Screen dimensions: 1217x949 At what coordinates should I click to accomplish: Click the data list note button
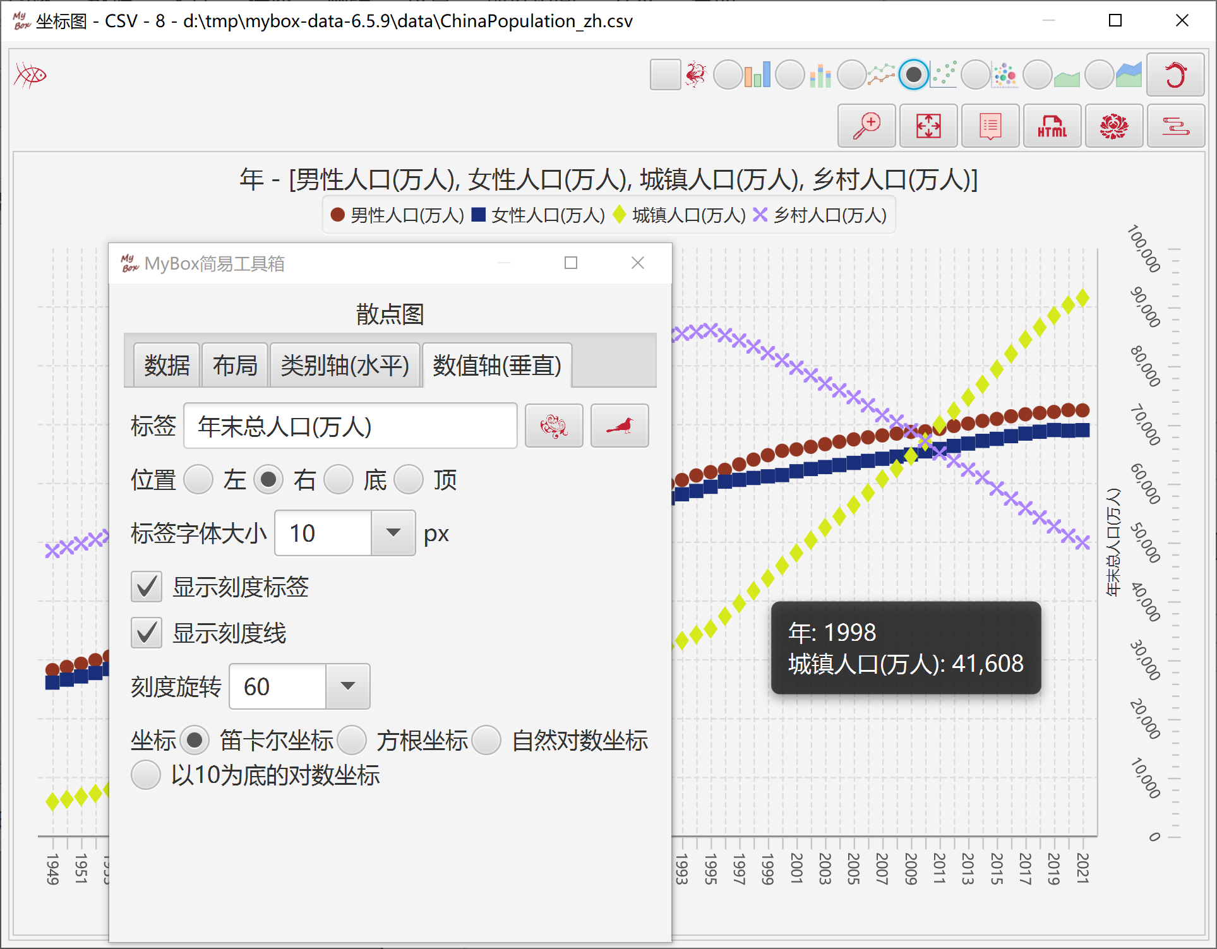(x=990, y=126)
